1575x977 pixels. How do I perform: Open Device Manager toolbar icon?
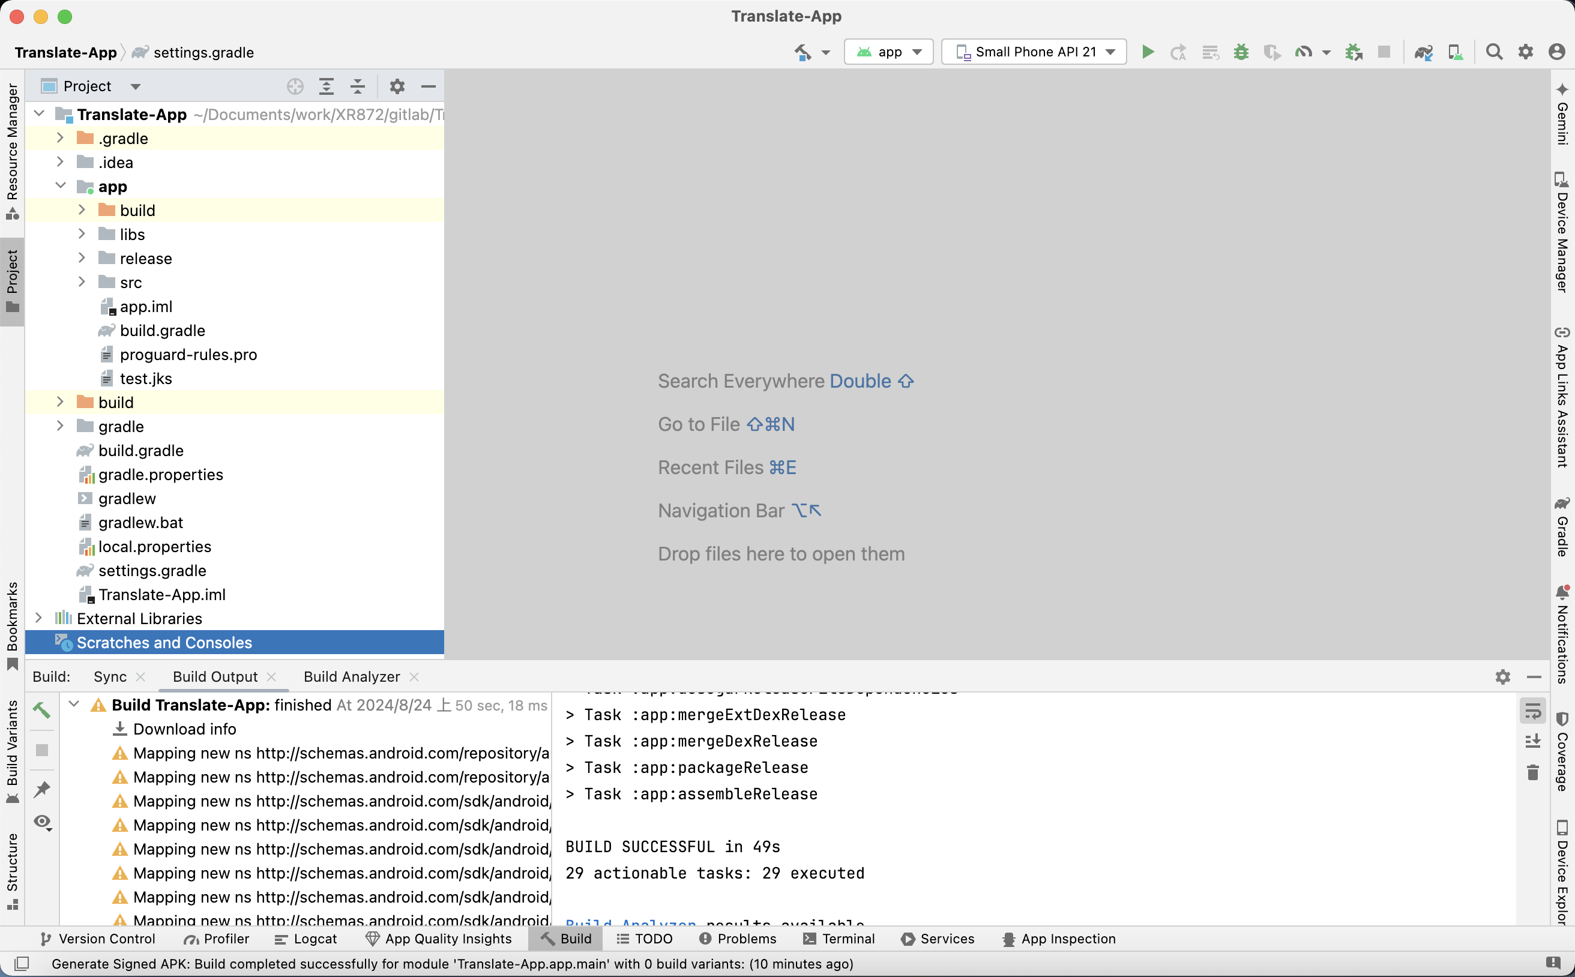click(x=1456, y=52)
